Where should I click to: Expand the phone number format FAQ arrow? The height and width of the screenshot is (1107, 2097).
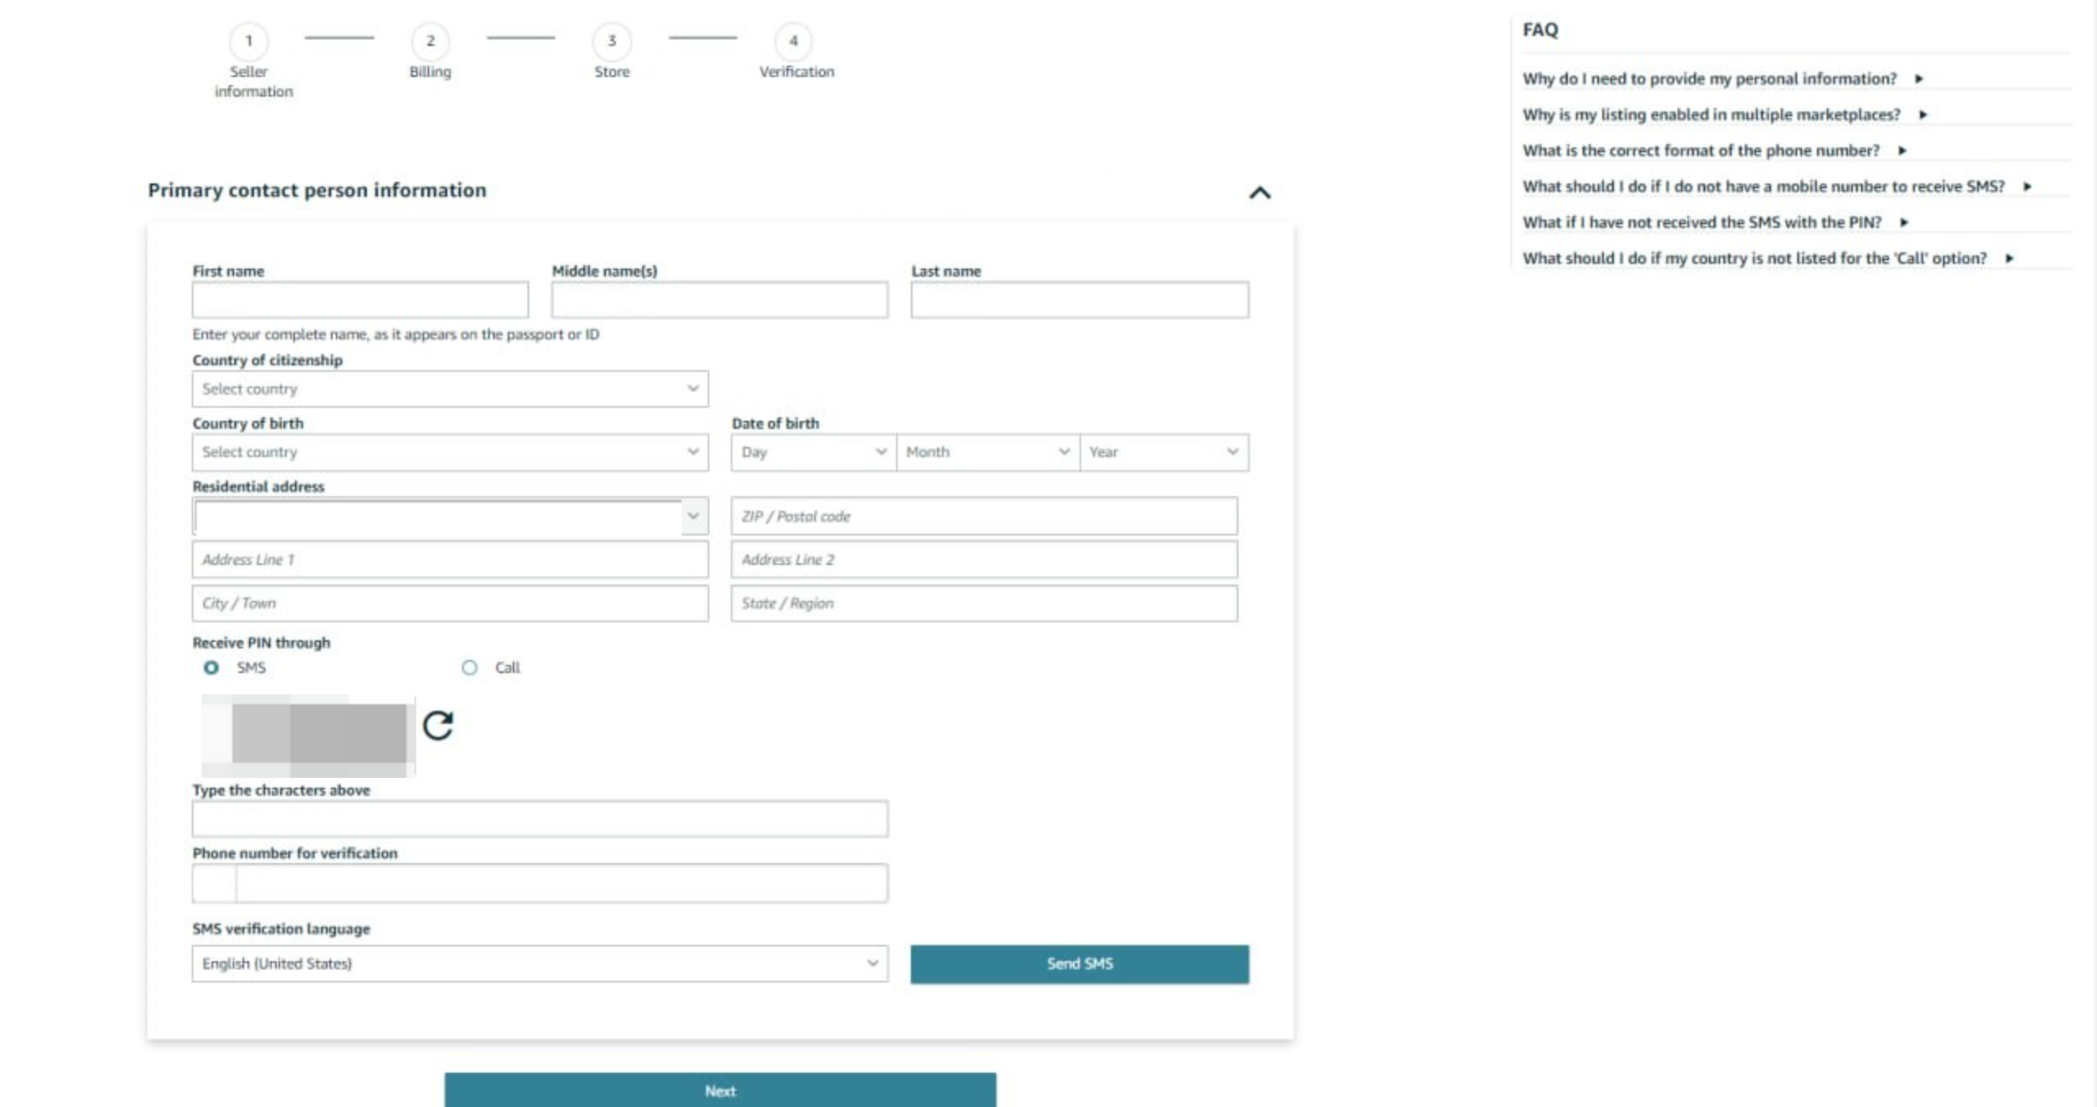coord(1902,150)
